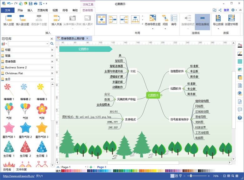Open the www.edrawsoft.cn link
The height and width of the screenshot is (180, 244).
[x=19, y=176]
